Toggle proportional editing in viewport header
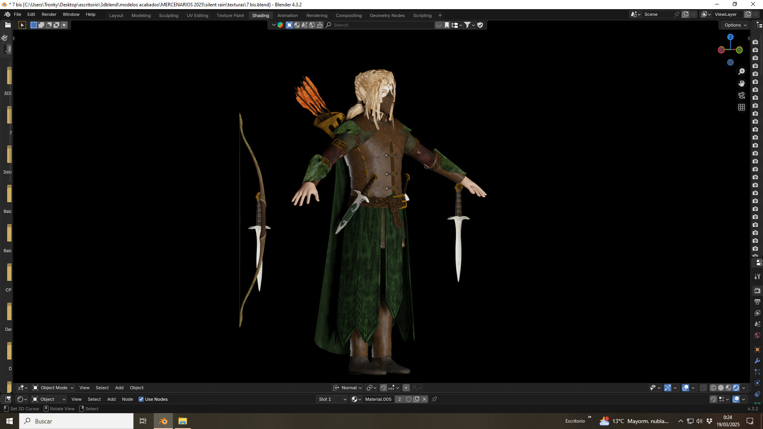 coord(406,388)
